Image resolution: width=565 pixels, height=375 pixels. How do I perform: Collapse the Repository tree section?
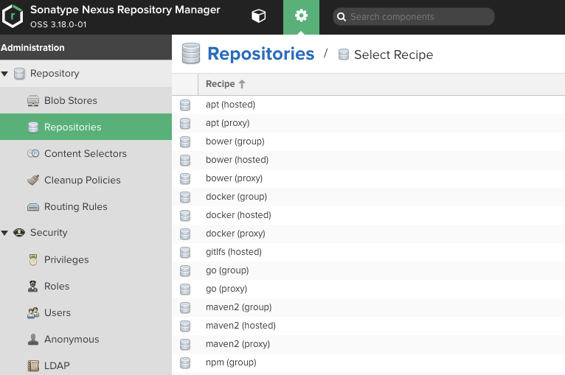point(5,74)
